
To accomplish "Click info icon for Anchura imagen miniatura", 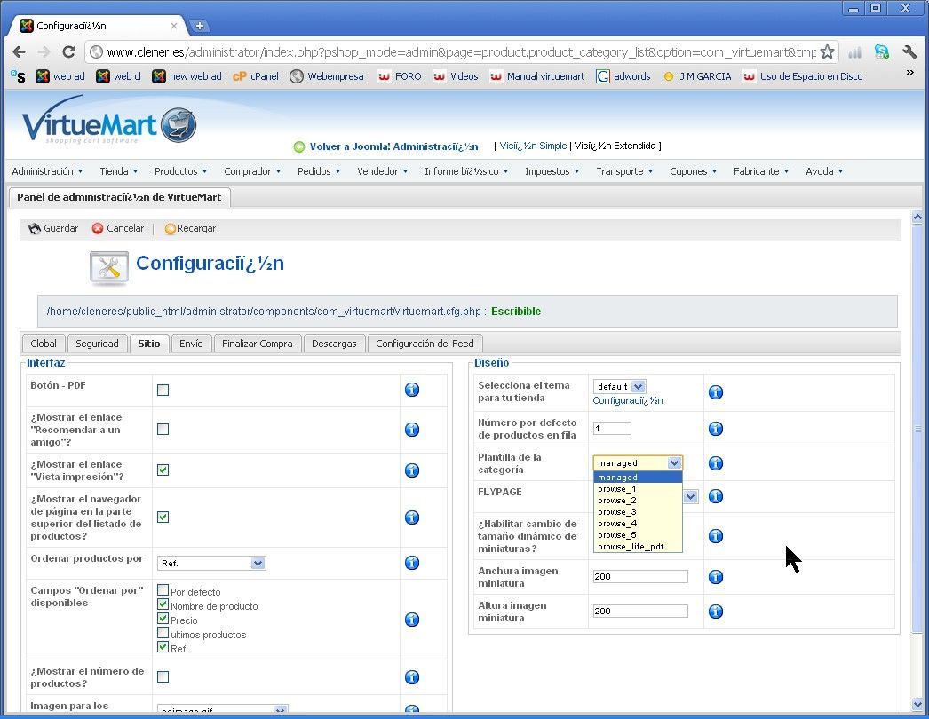I will (716, 577).
